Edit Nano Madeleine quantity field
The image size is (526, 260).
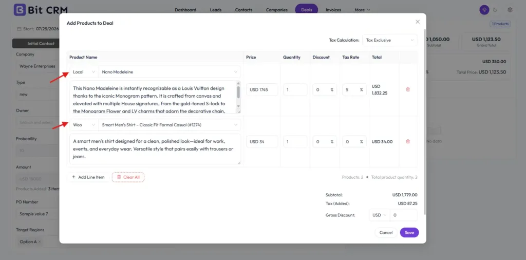click(x=295, y=89)
